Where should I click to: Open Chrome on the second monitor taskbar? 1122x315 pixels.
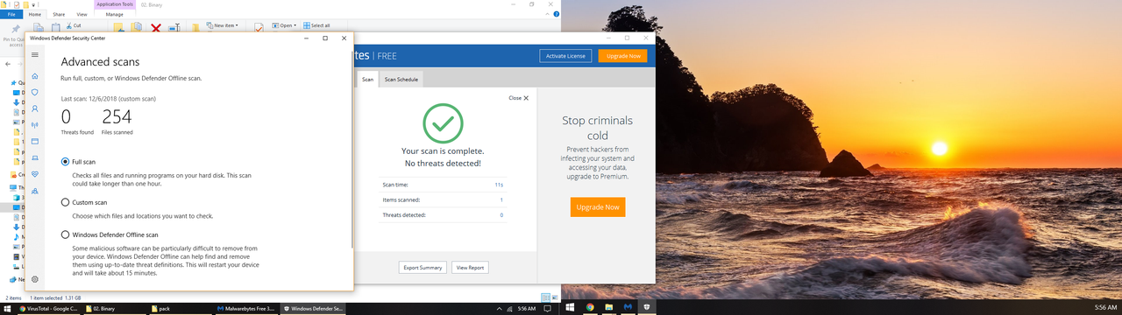tap(590, 308)
